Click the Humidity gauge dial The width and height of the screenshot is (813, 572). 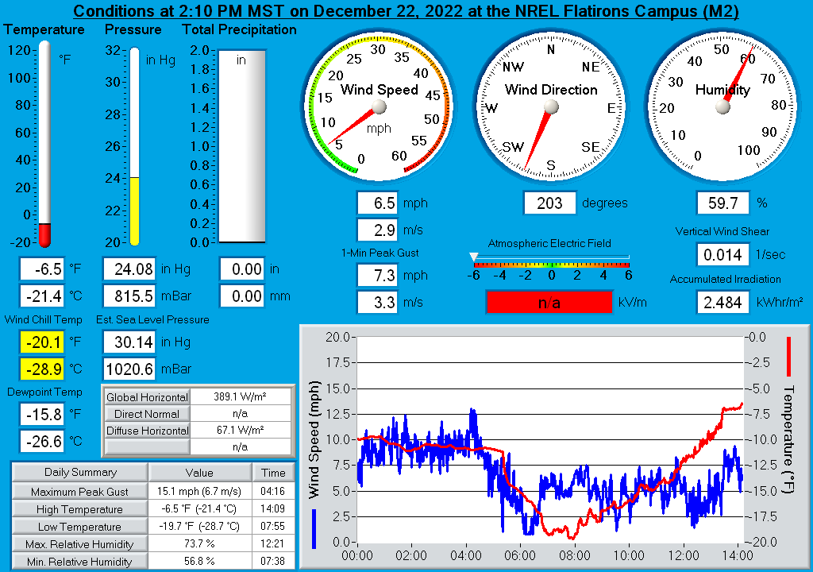pos(722,106)
